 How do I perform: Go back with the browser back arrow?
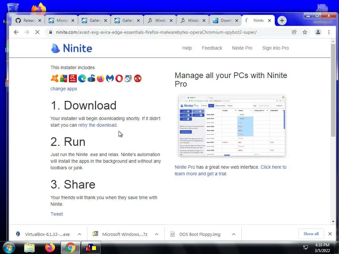click(x=16, y=32)
